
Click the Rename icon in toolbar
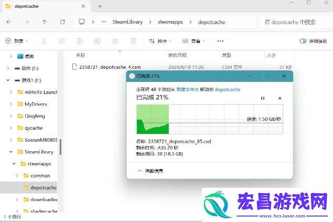[x=97, y=41]
